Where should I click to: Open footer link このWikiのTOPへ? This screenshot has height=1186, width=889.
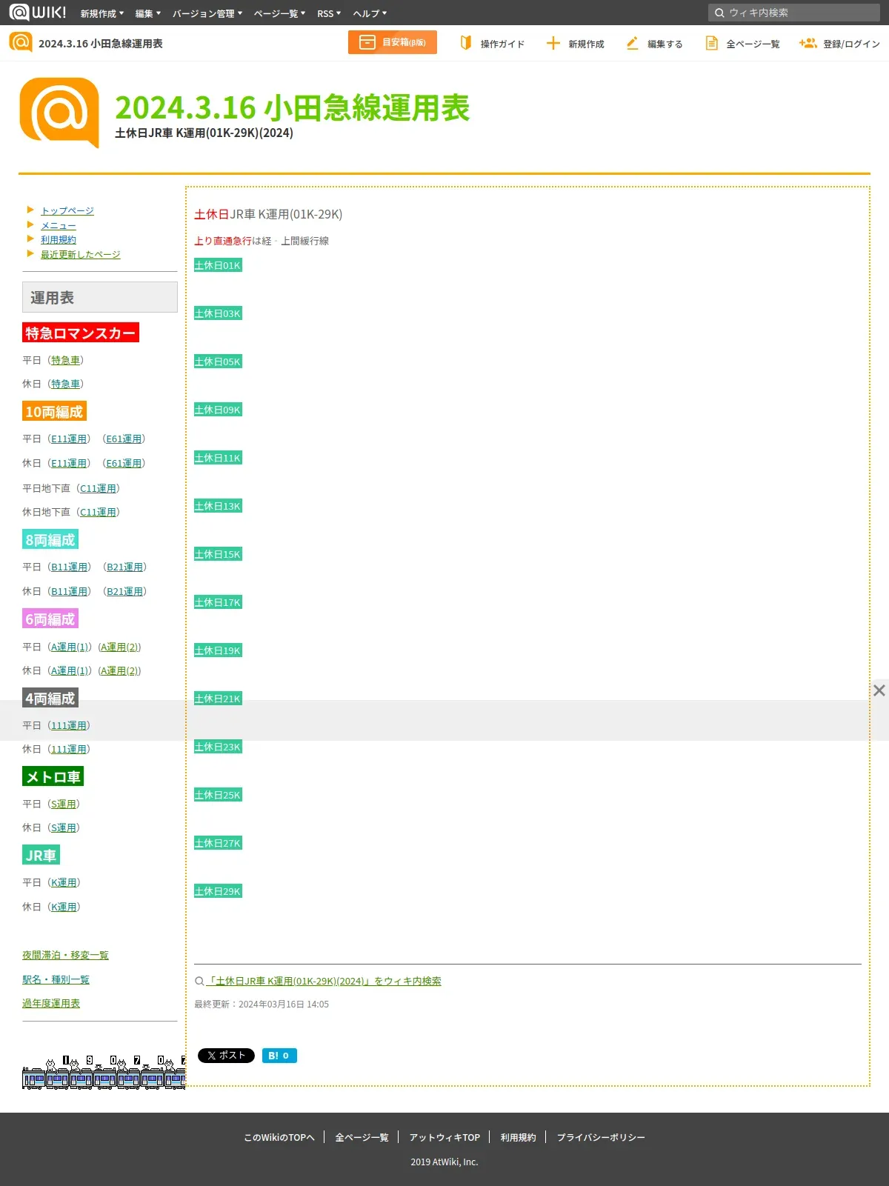pyautogui.click(x=279, y=1137)
